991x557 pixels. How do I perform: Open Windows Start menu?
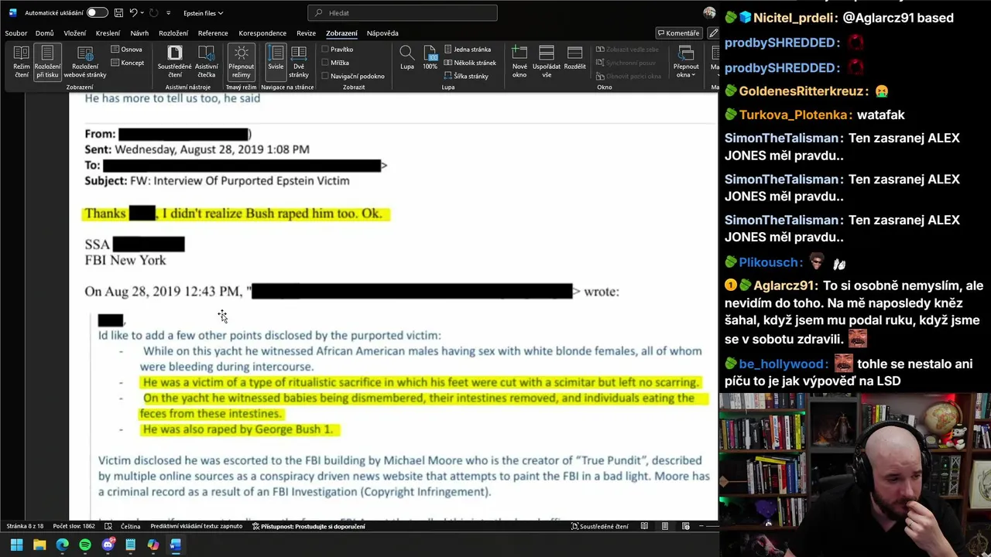pos(16,545)
